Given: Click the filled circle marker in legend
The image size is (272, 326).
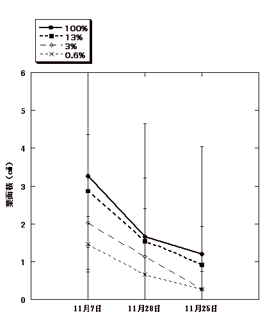Looking at the screenshot, I should pyautogui.click(x=51, y=27).
